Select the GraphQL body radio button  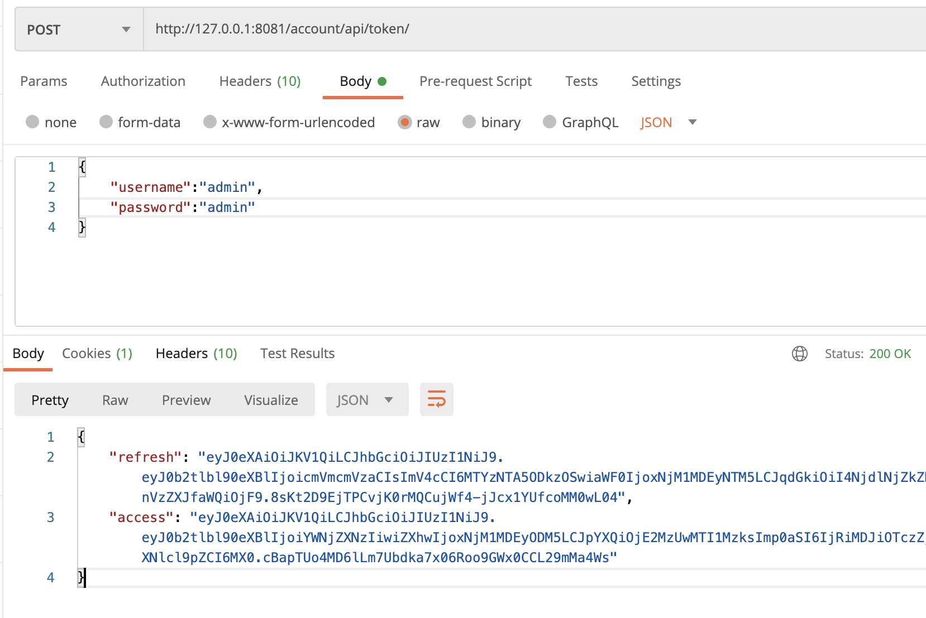pyautogui.click(x=550, y=122)
